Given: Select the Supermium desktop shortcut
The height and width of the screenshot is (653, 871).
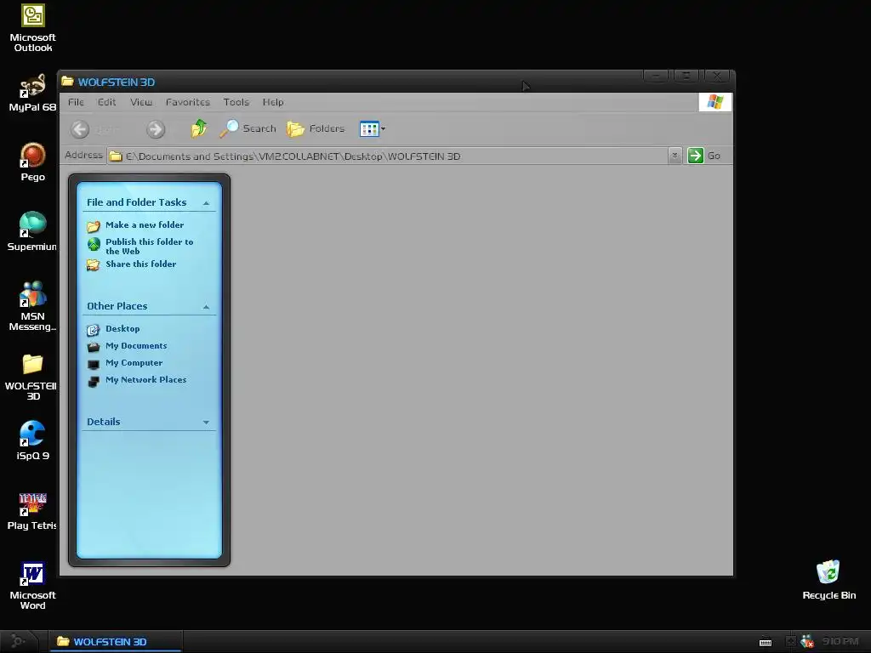Looking at the screenshot, I should [33, 231].
